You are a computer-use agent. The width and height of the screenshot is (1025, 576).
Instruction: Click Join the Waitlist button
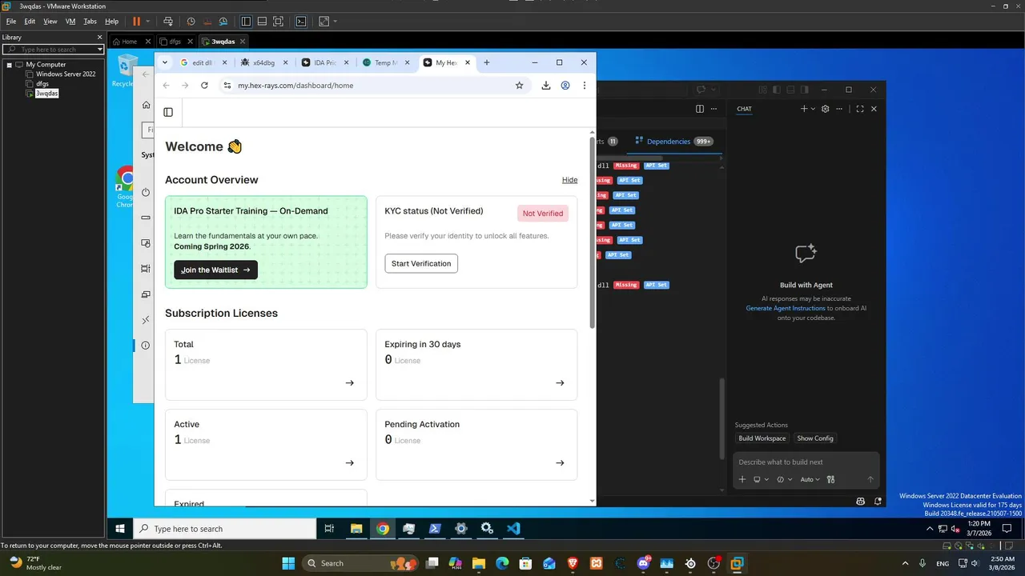tap(215, 270)
